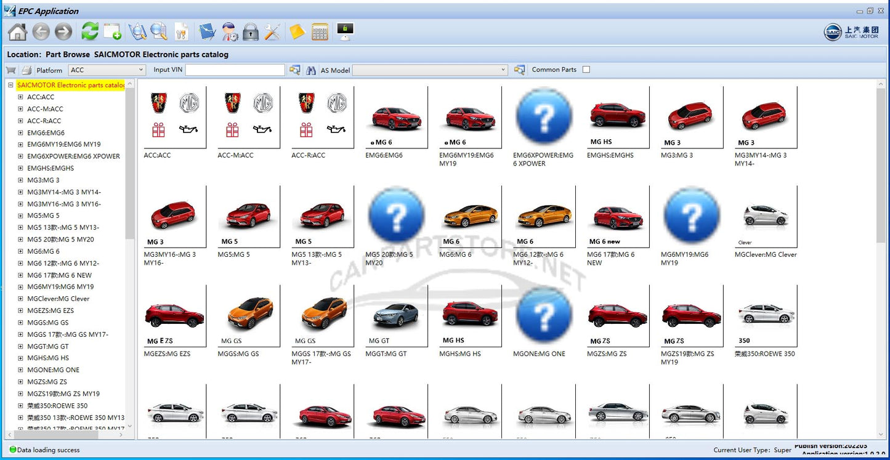Open the AS Model dropdown
Viewport: 890px width, 460px height.
(x=430, y=70)
